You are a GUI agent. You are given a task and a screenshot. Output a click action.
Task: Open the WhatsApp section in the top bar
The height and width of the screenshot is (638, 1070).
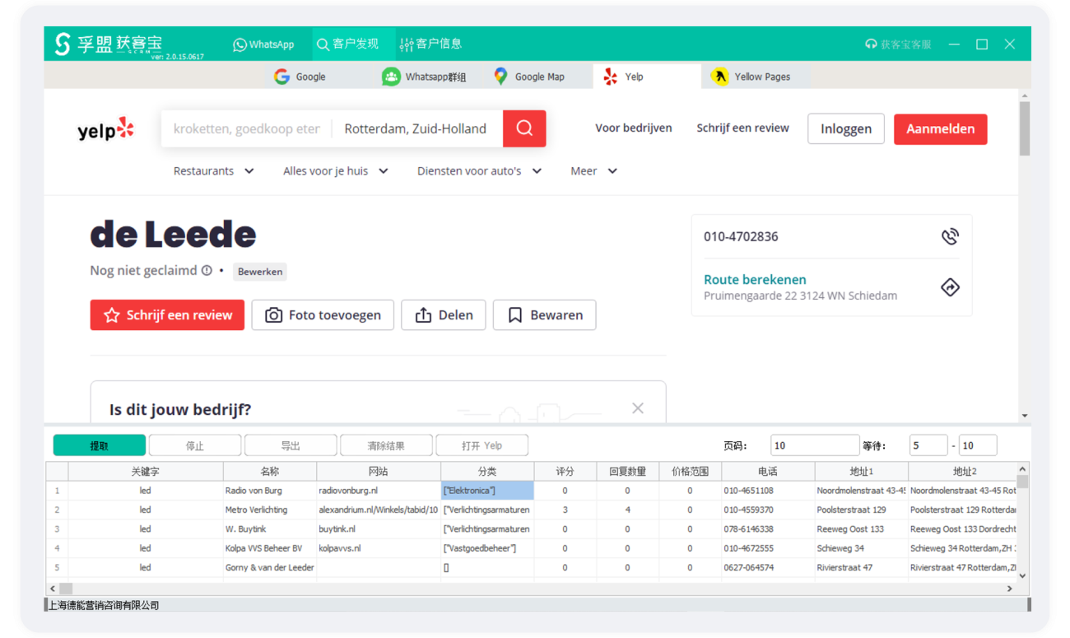coord(263,44)
